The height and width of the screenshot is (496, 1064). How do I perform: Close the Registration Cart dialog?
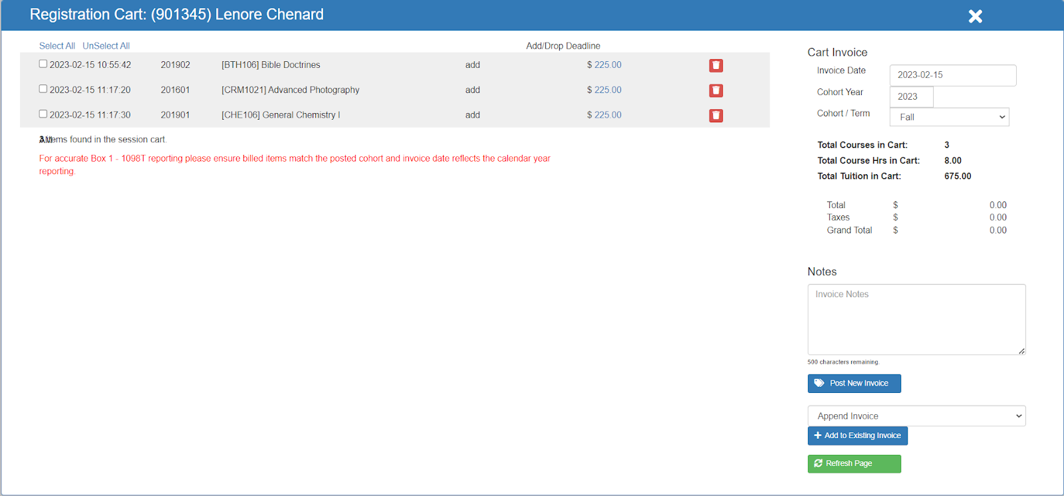975,16
